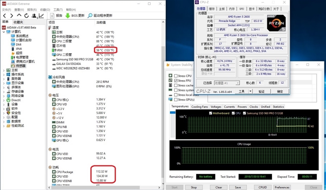Expand the 主板 tree node

click(4, 70)
